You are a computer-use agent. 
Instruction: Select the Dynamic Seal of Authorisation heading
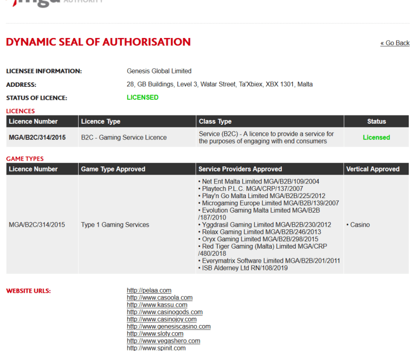pyautogui.click(x=98, y=42)
